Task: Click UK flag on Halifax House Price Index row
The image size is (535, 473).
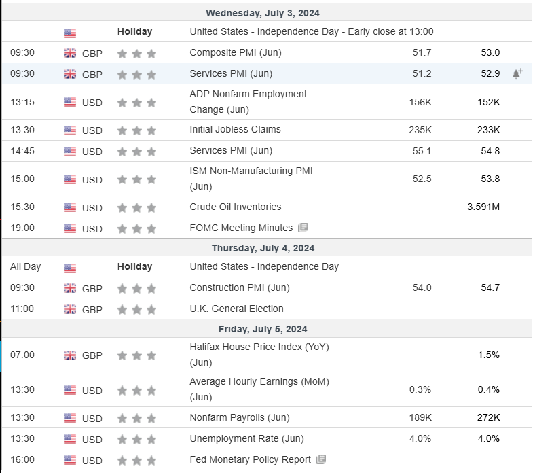Action: pyautogui.click(x=71, y=355)
